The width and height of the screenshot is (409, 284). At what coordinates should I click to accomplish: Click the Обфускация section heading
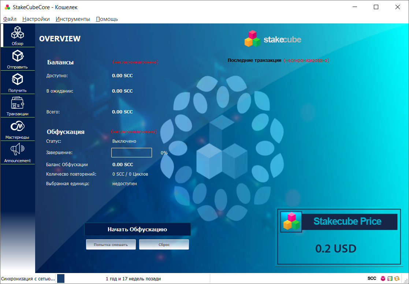[66, 132]
